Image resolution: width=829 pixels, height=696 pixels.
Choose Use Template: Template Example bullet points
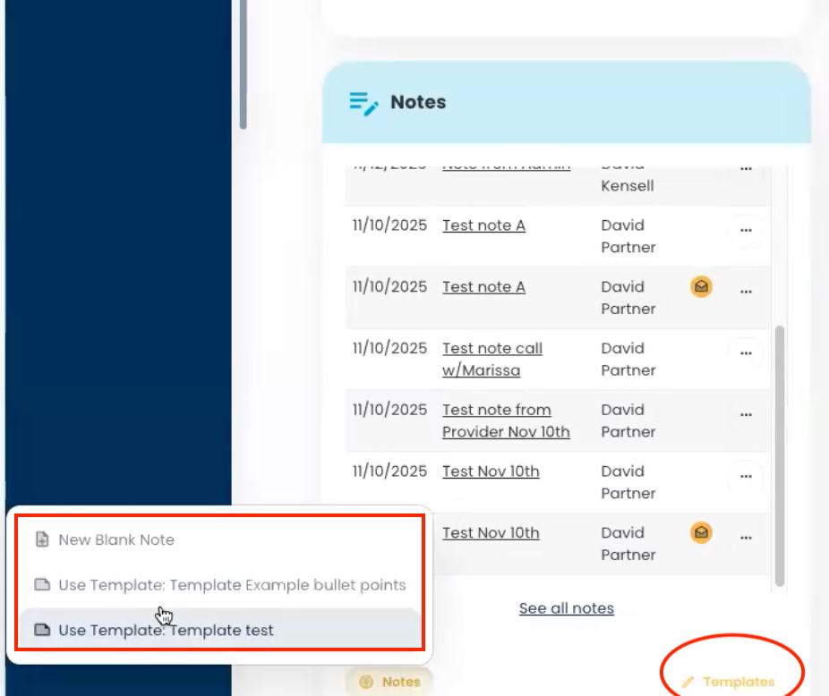pyautogui.click(x=232, y=585)
